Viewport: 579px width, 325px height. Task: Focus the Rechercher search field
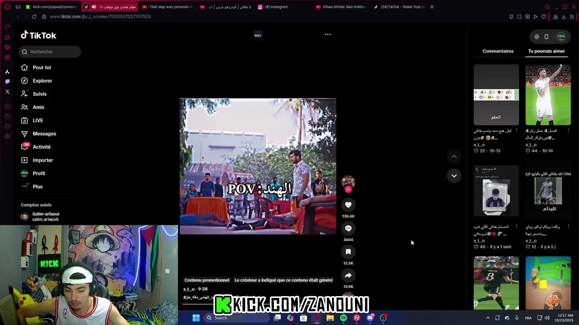tap(50, 52)
